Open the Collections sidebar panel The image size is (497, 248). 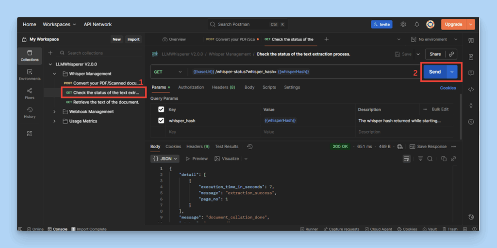(x=30, y=55)
